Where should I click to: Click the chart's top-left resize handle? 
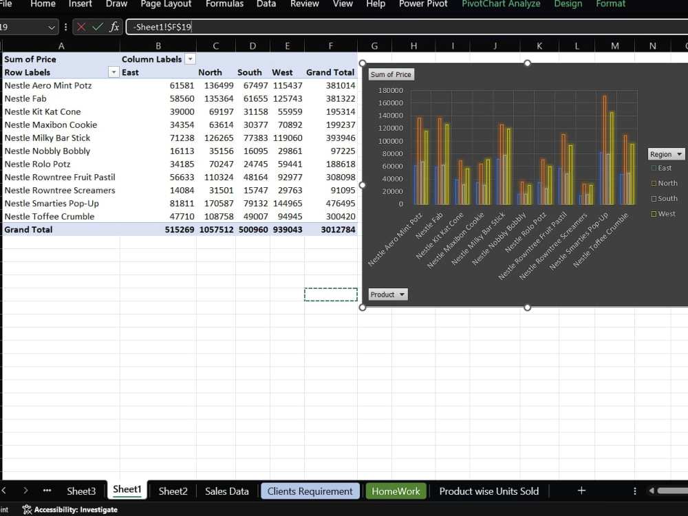coord(363,63)
